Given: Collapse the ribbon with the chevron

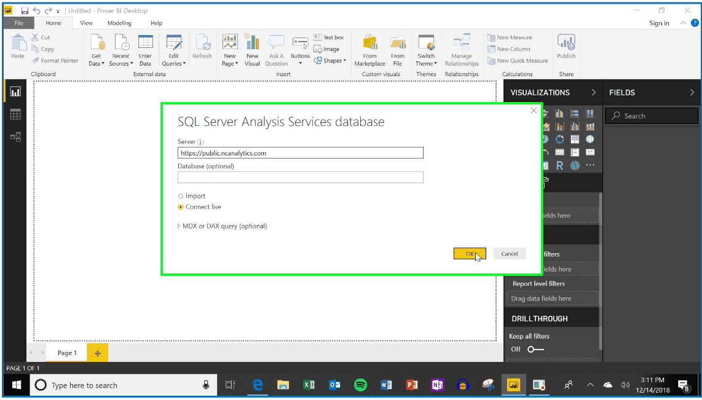Looking at the screenshot, I should click(683, 23).
